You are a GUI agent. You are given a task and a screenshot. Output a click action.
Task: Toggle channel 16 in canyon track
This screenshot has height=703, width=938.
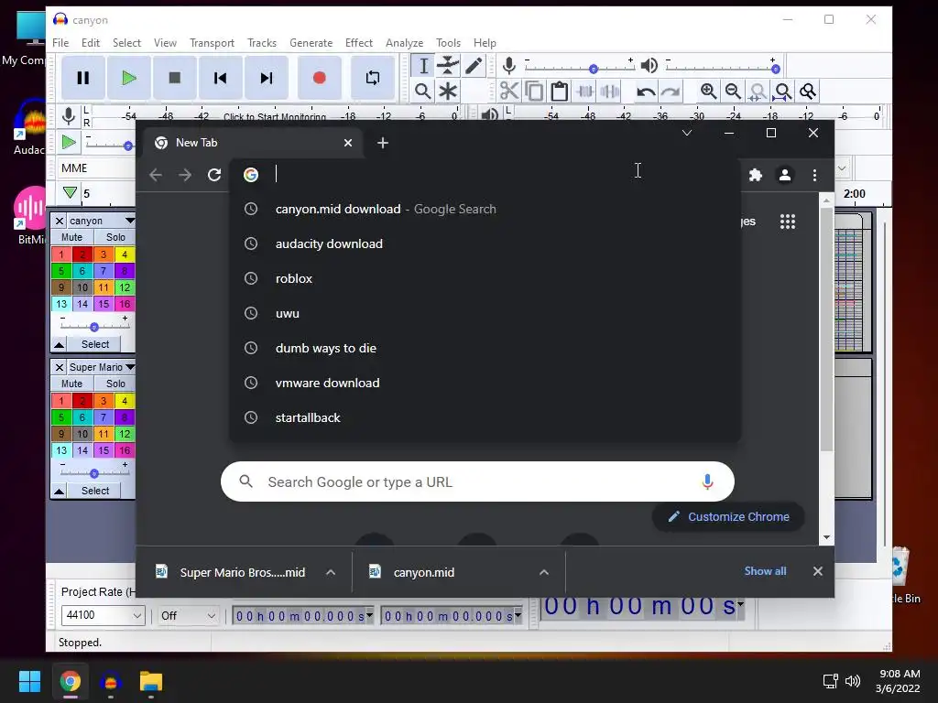pos(125,304)
